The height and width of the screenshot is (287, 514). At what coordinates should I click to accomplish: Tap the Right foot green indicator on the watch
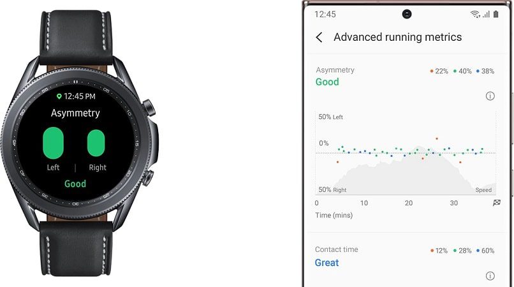pyautogui.click(x=96, y=143)
